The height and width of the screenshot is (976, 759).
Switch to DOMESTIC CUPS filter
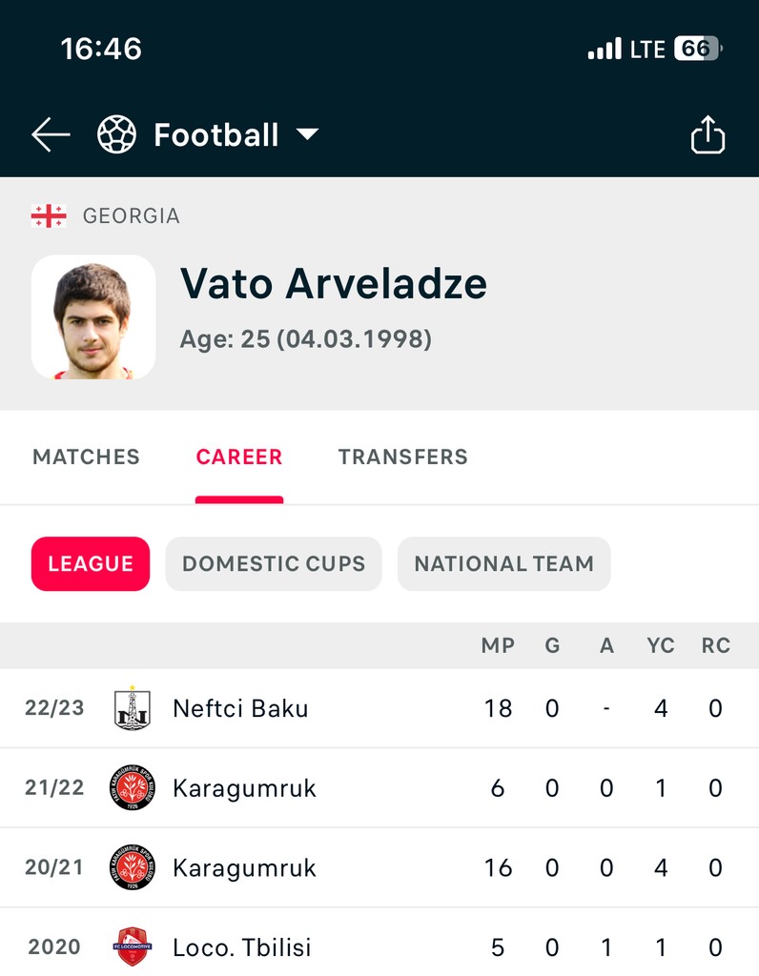tap(274, 564)
